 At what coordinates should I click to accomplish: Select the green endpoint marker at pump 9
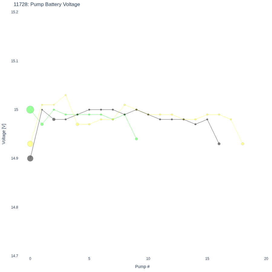click(136, 139)
